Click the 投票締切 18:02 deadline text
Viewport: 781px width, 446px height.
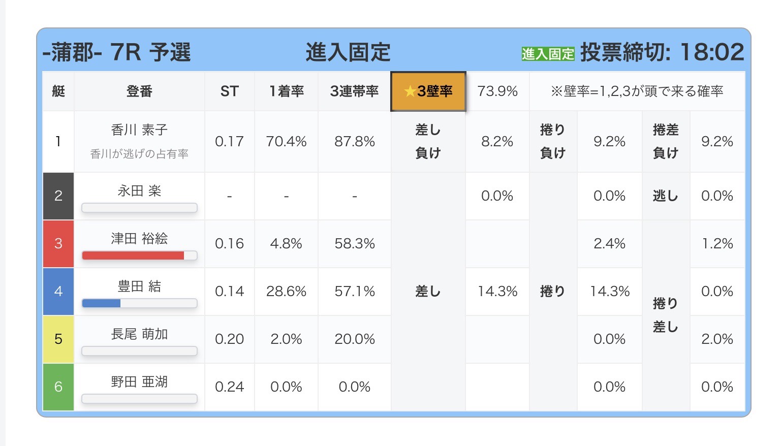coord(662,52)
